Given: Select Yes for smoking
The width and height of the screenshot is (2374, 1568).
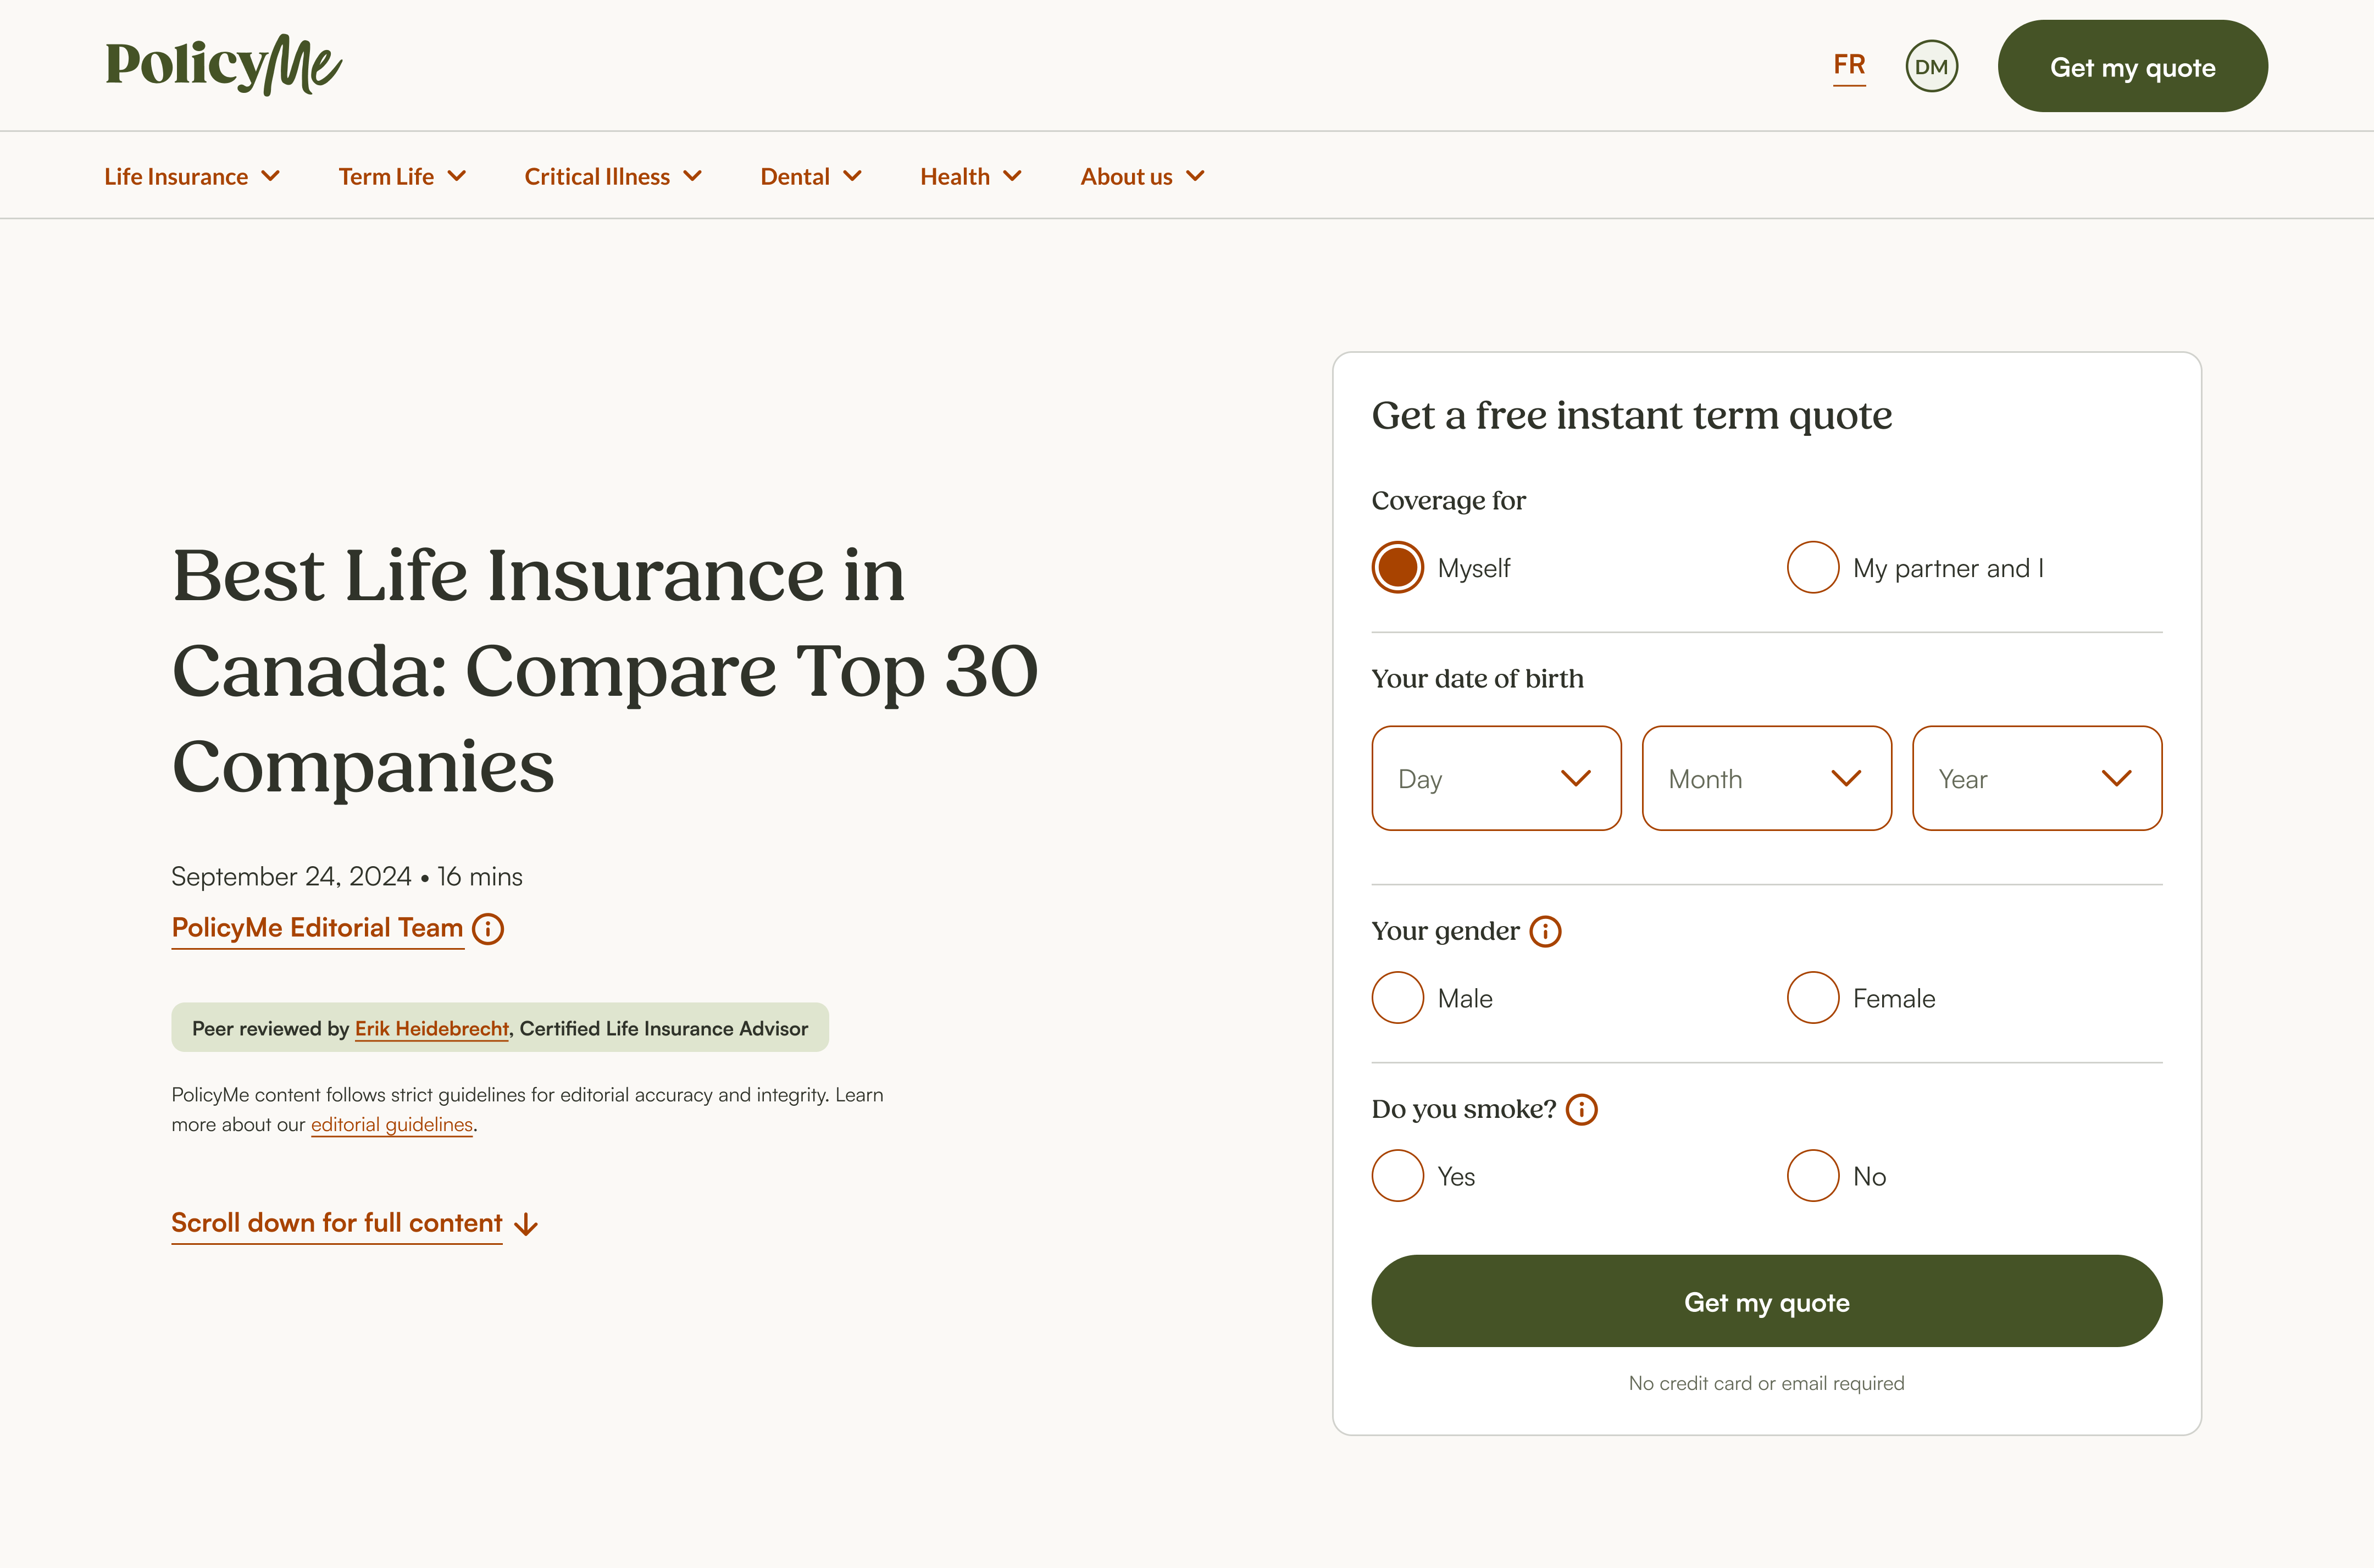Looking at the screenshot, I should tap(1397, 1176).
